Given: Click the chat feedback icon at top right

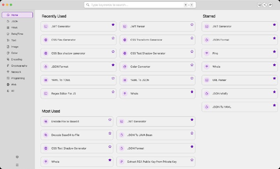Looking at the screenshot, I should click(259, 5).
